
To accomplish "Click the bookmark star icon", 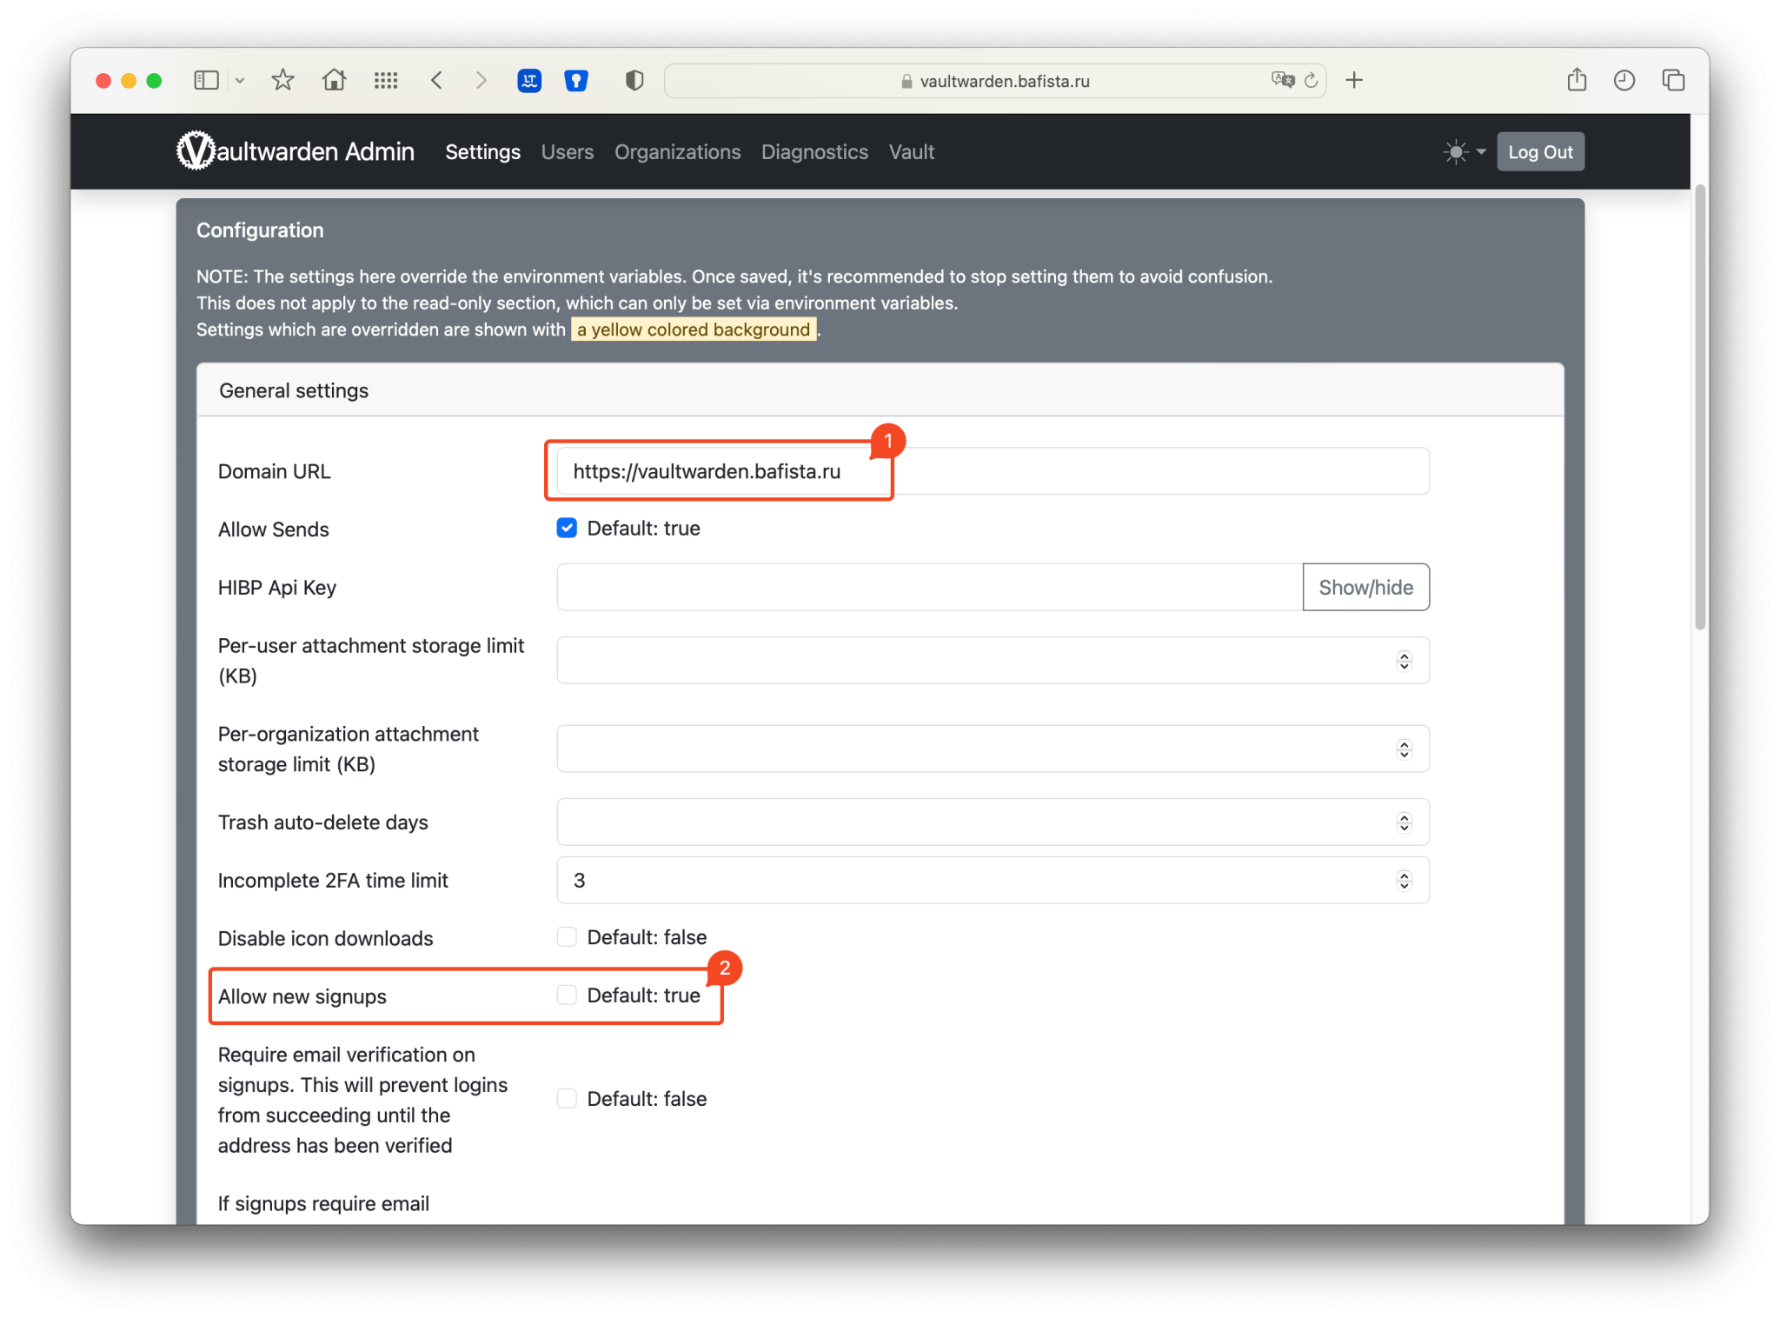I will [x=282, y=81].
